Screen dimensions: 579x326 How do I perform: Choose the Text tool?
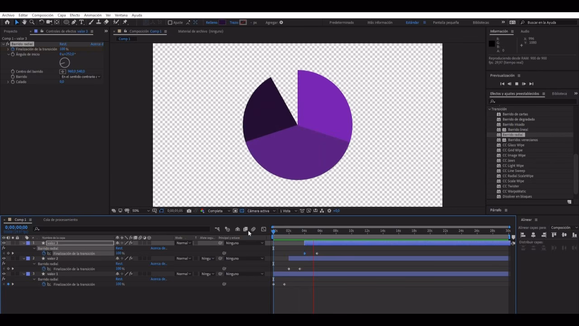[81, 22]
